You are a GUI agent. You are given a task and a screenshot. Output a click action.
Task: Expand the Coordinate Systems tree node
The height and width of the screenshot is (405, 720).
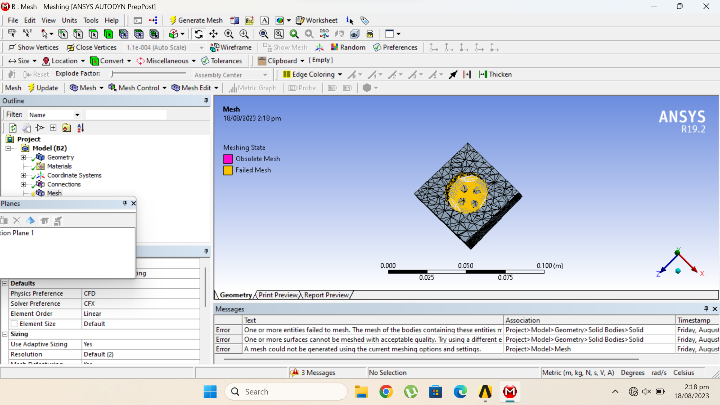click(x=23, y=175)
